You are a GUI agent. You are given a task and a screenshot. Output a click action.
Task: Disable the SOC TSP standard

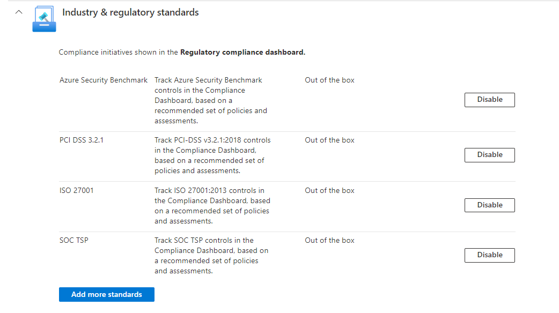coord(489,255)
